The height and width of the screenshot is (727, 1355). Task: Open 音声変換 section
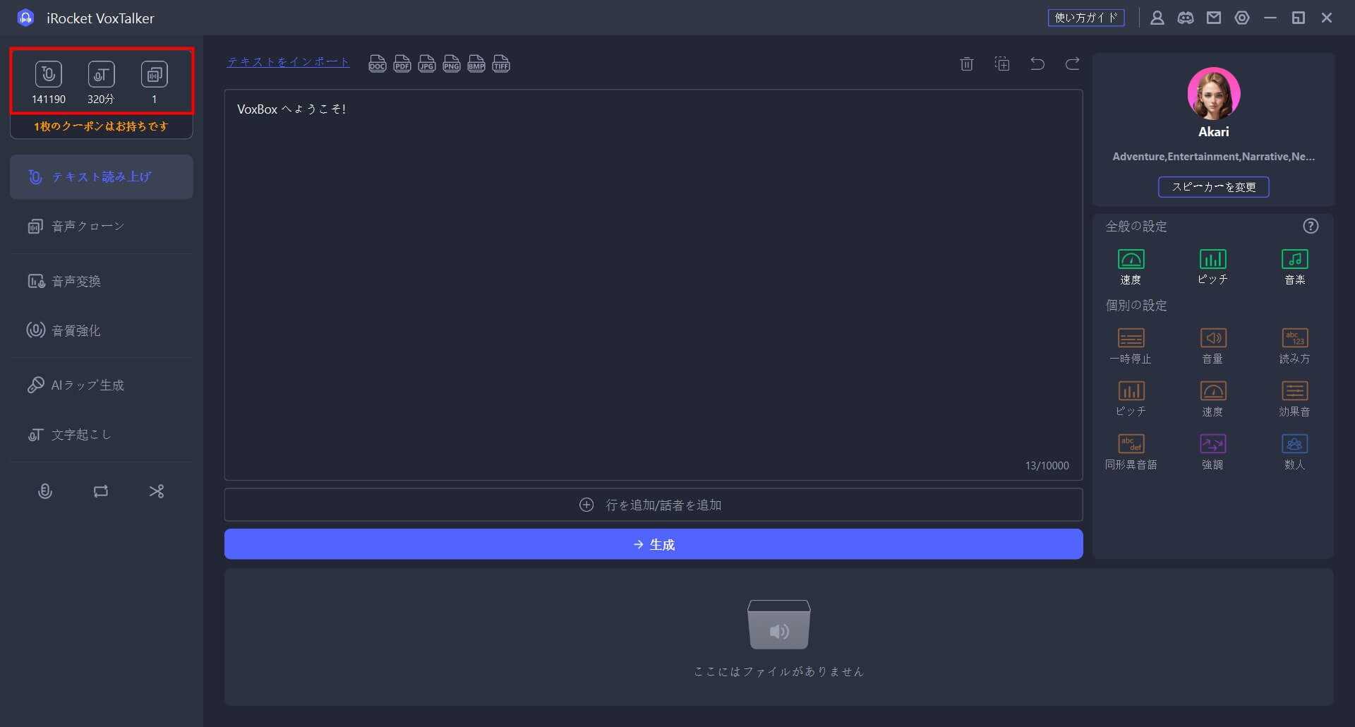click(x=102, y=281)
